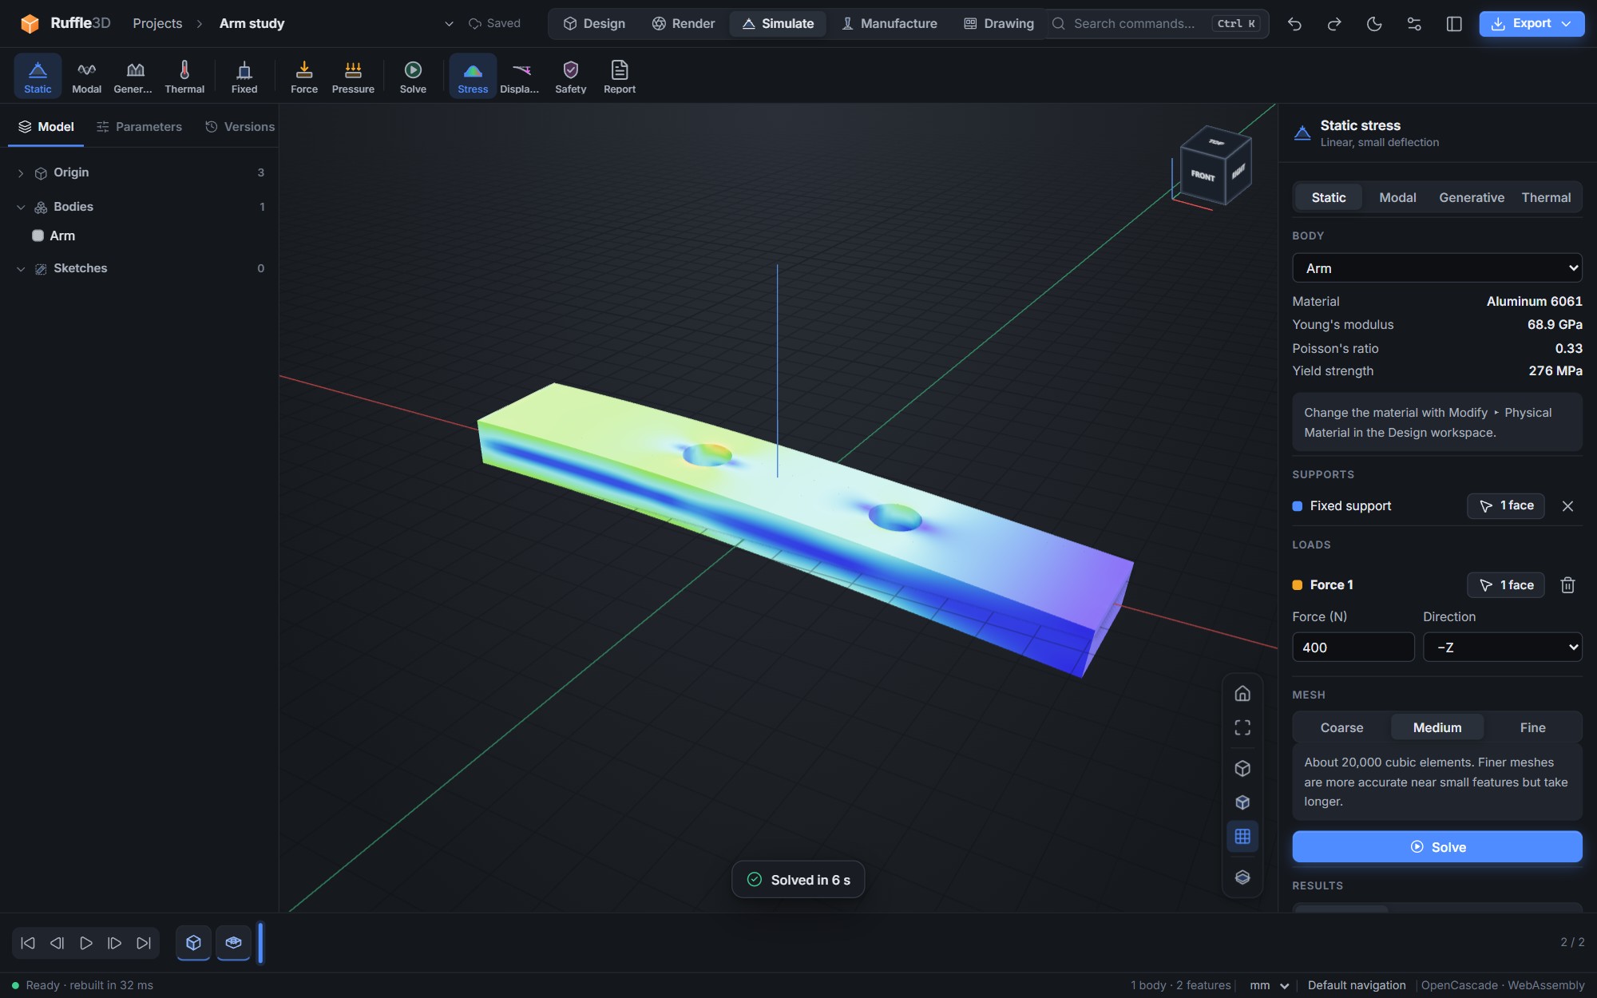Click the blue Solve button
Screen dimensions: 1597x998
click(1437, 847)
